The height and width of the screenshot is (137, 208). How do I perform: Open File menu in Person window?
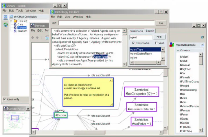33,31
